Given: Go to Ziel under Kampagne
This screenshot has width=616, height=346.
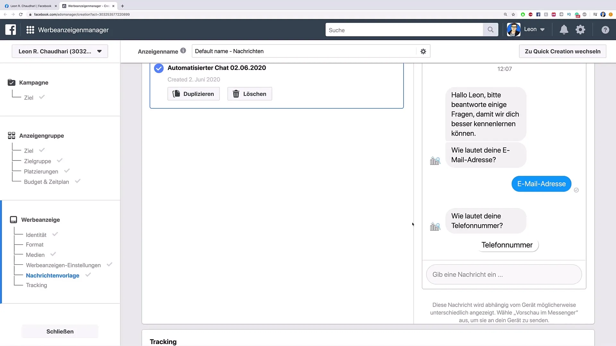Looking at the screenshot, I should click(29, 98).
